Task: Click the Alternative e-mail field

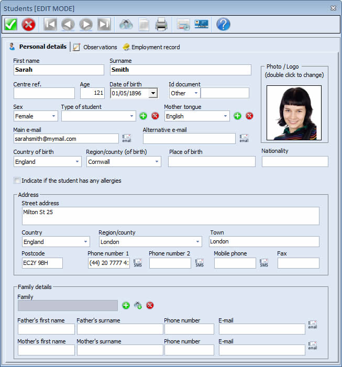Action: pos(189,139)
